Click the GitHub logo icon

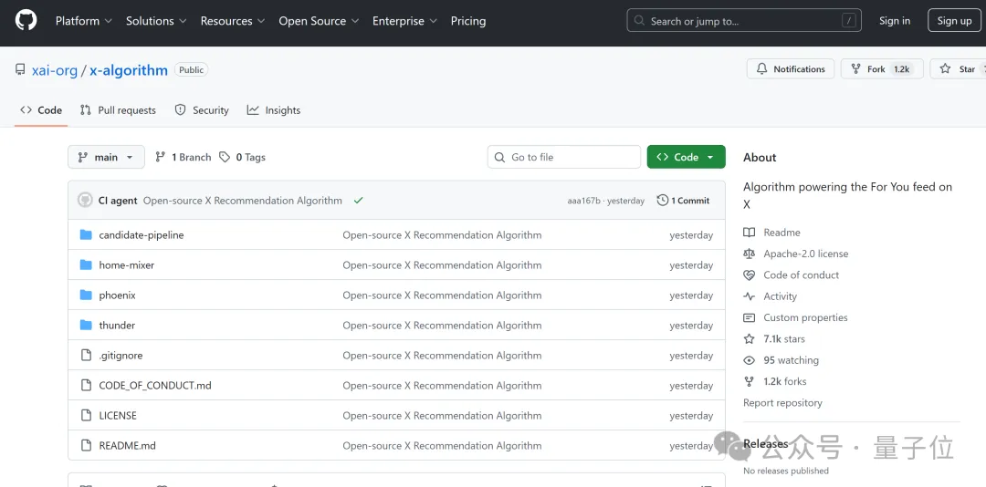(x=26, y=20)
